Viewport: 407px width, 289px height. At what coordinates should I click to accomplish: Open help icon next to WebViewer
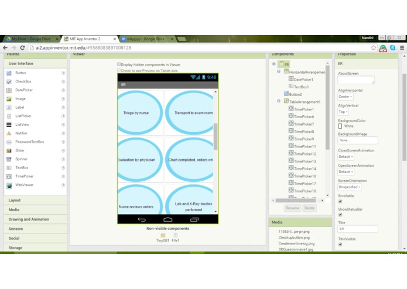[63, 185]
